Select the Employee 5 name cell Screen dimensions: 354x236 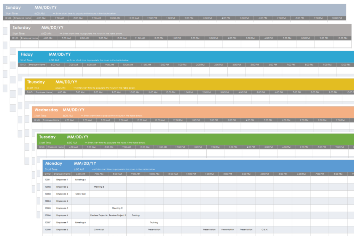click(x=62, y=208)
